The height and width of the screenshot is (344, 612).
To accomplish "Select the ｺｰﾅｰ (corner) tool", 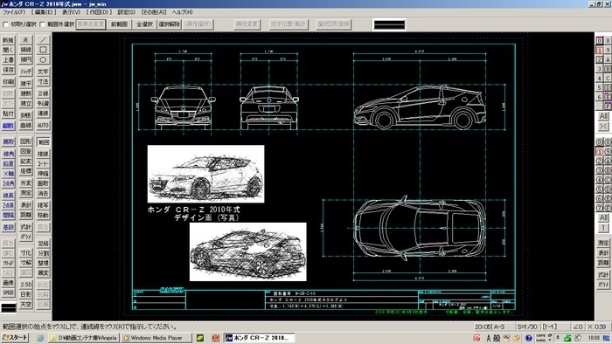I will [x=43, y=164].
